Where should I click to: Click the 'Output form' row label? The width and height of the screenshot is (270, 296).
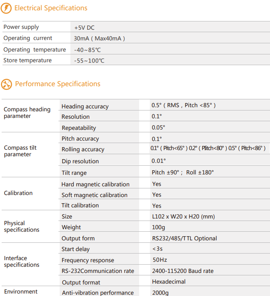[78, 238]
